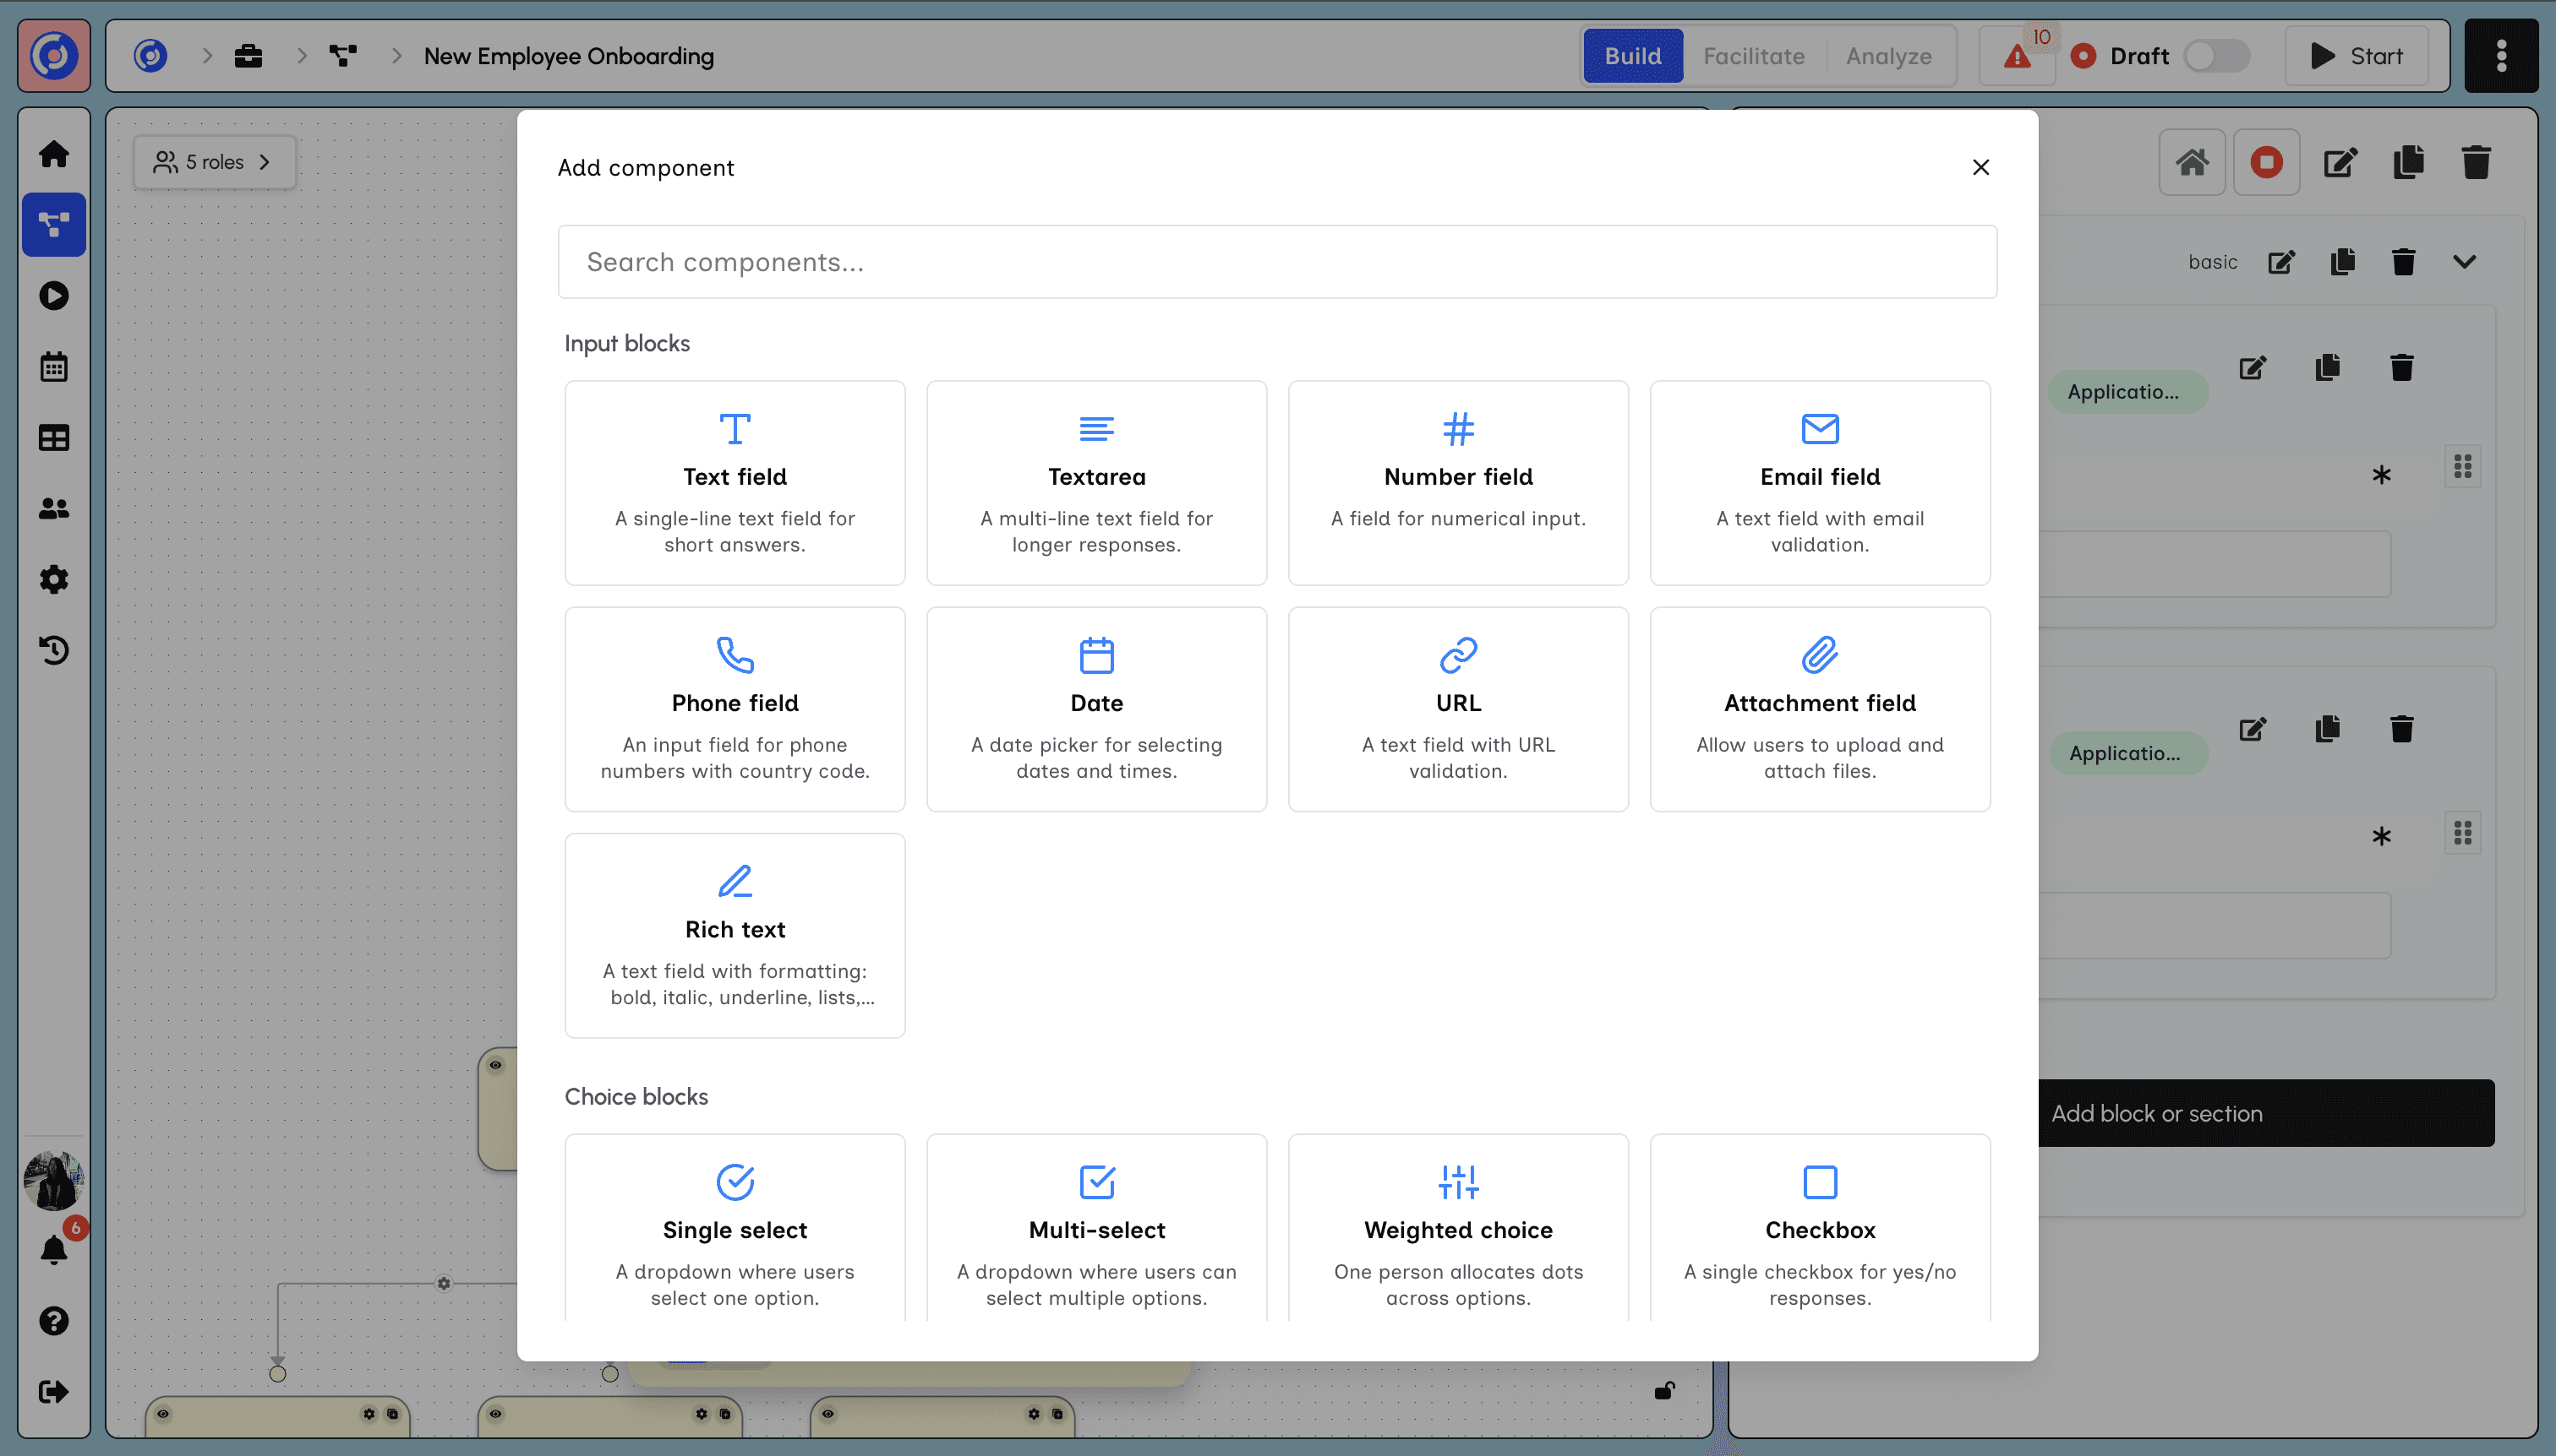Viewport: 2556px width, 1456px height.
Task: Open the settings gear sidebar icon
Action: pos(54,580)
